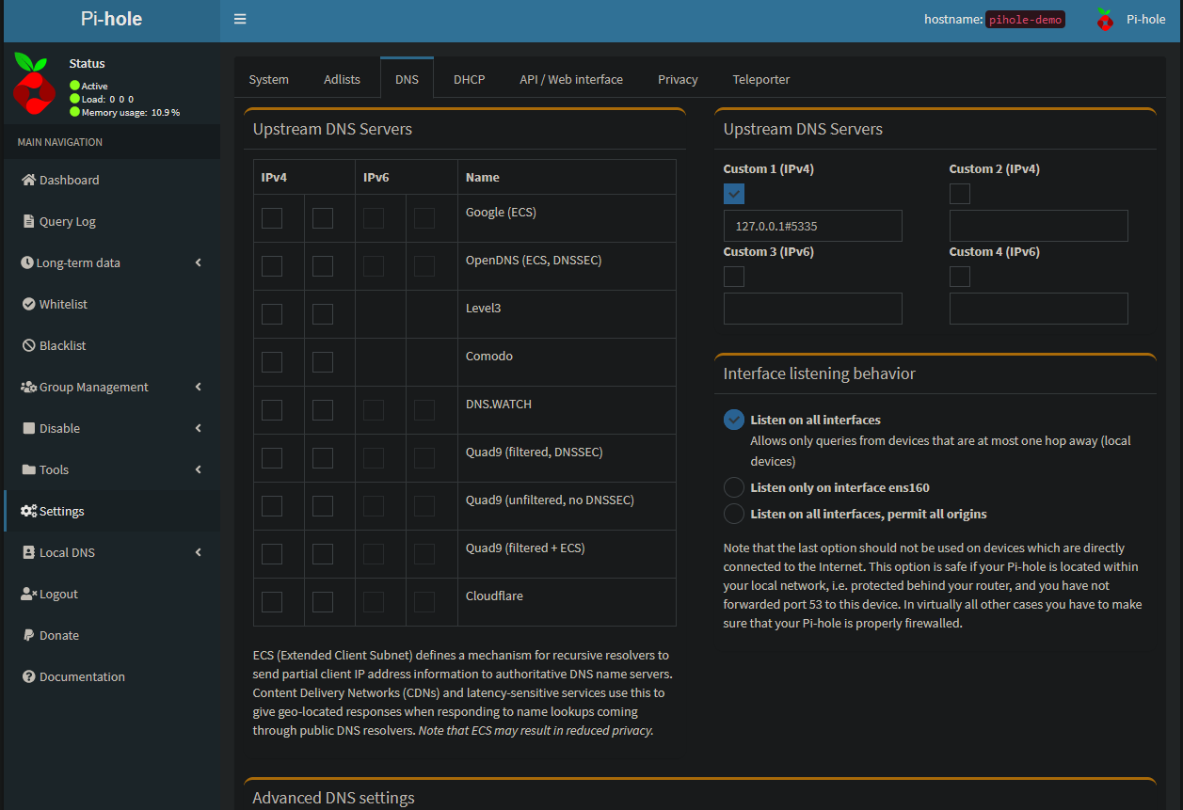Image resolution: width=1183 pixels, height=810 pixels.
Task: Switch to the Adlists tab
Action: [x=342, y=79]
